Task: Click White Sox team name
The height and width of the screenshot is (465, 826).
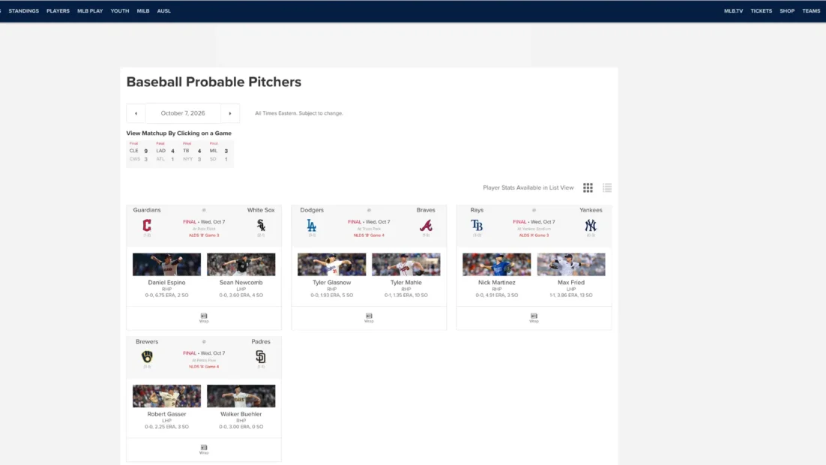Action: point(261,210)
